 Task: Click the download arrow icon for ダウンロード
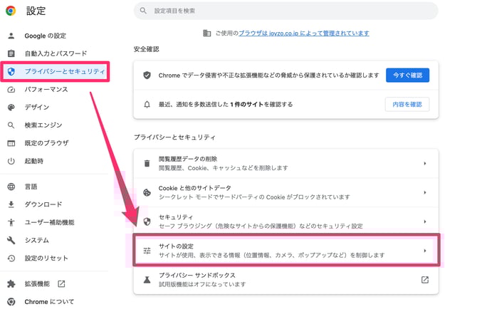(x=11, y=204)
